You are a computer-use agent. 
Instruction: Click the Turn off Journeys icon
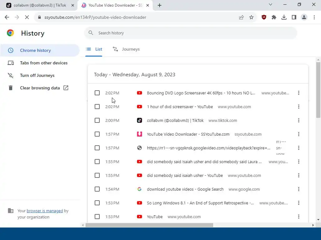pyautogui.click(x=11, y=76)
